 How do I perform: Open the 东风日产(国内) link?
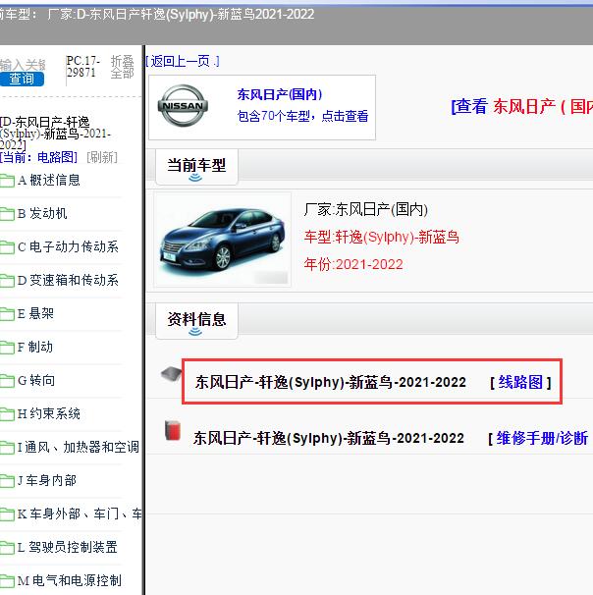[x=280, y=94]
